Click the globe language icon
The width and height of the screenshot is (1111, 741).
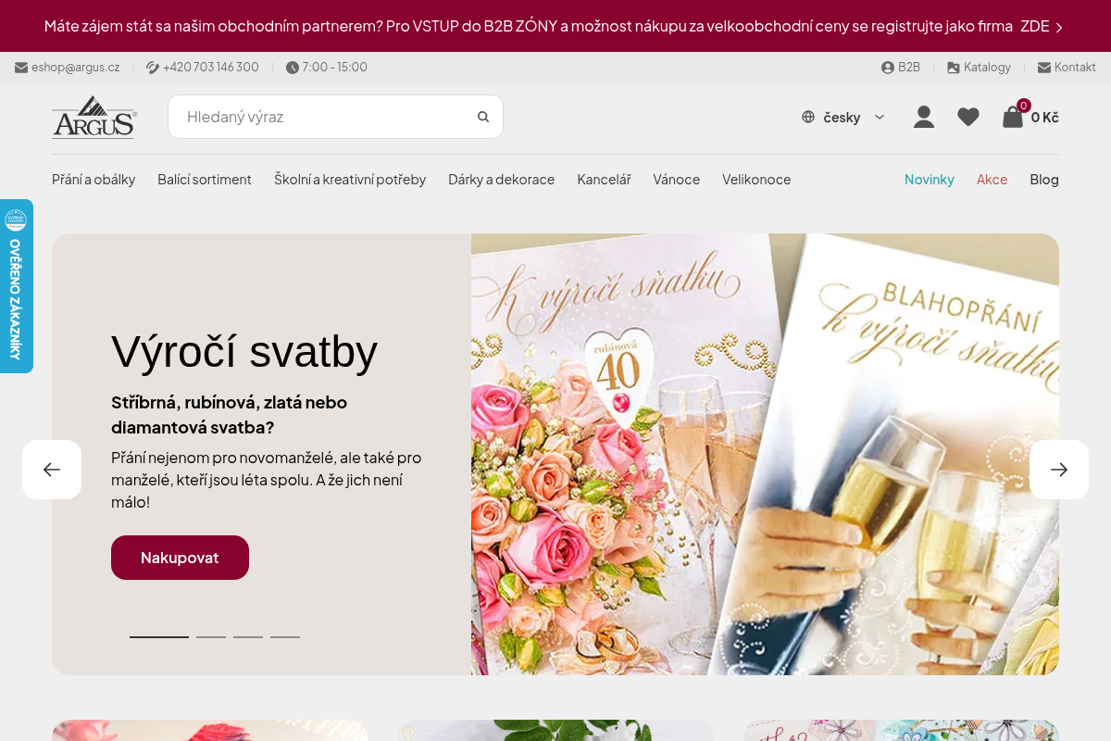coord(808,117)
